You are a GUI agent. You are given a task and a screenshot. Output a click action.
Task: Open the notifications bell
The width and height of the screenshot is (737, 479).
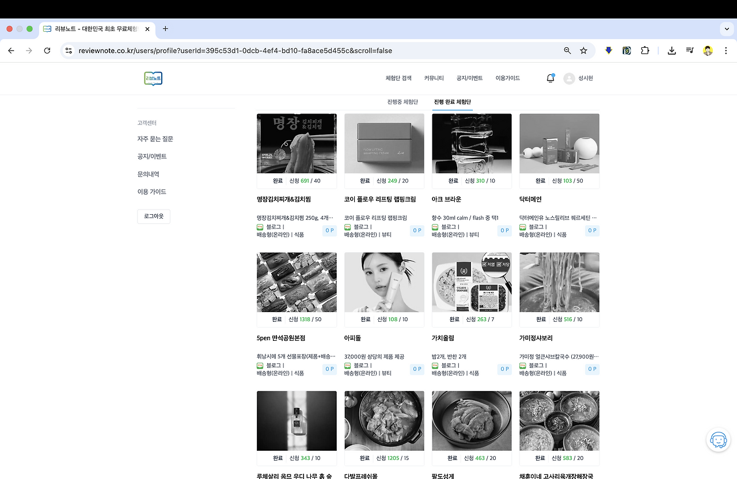[x=550, y=78]
